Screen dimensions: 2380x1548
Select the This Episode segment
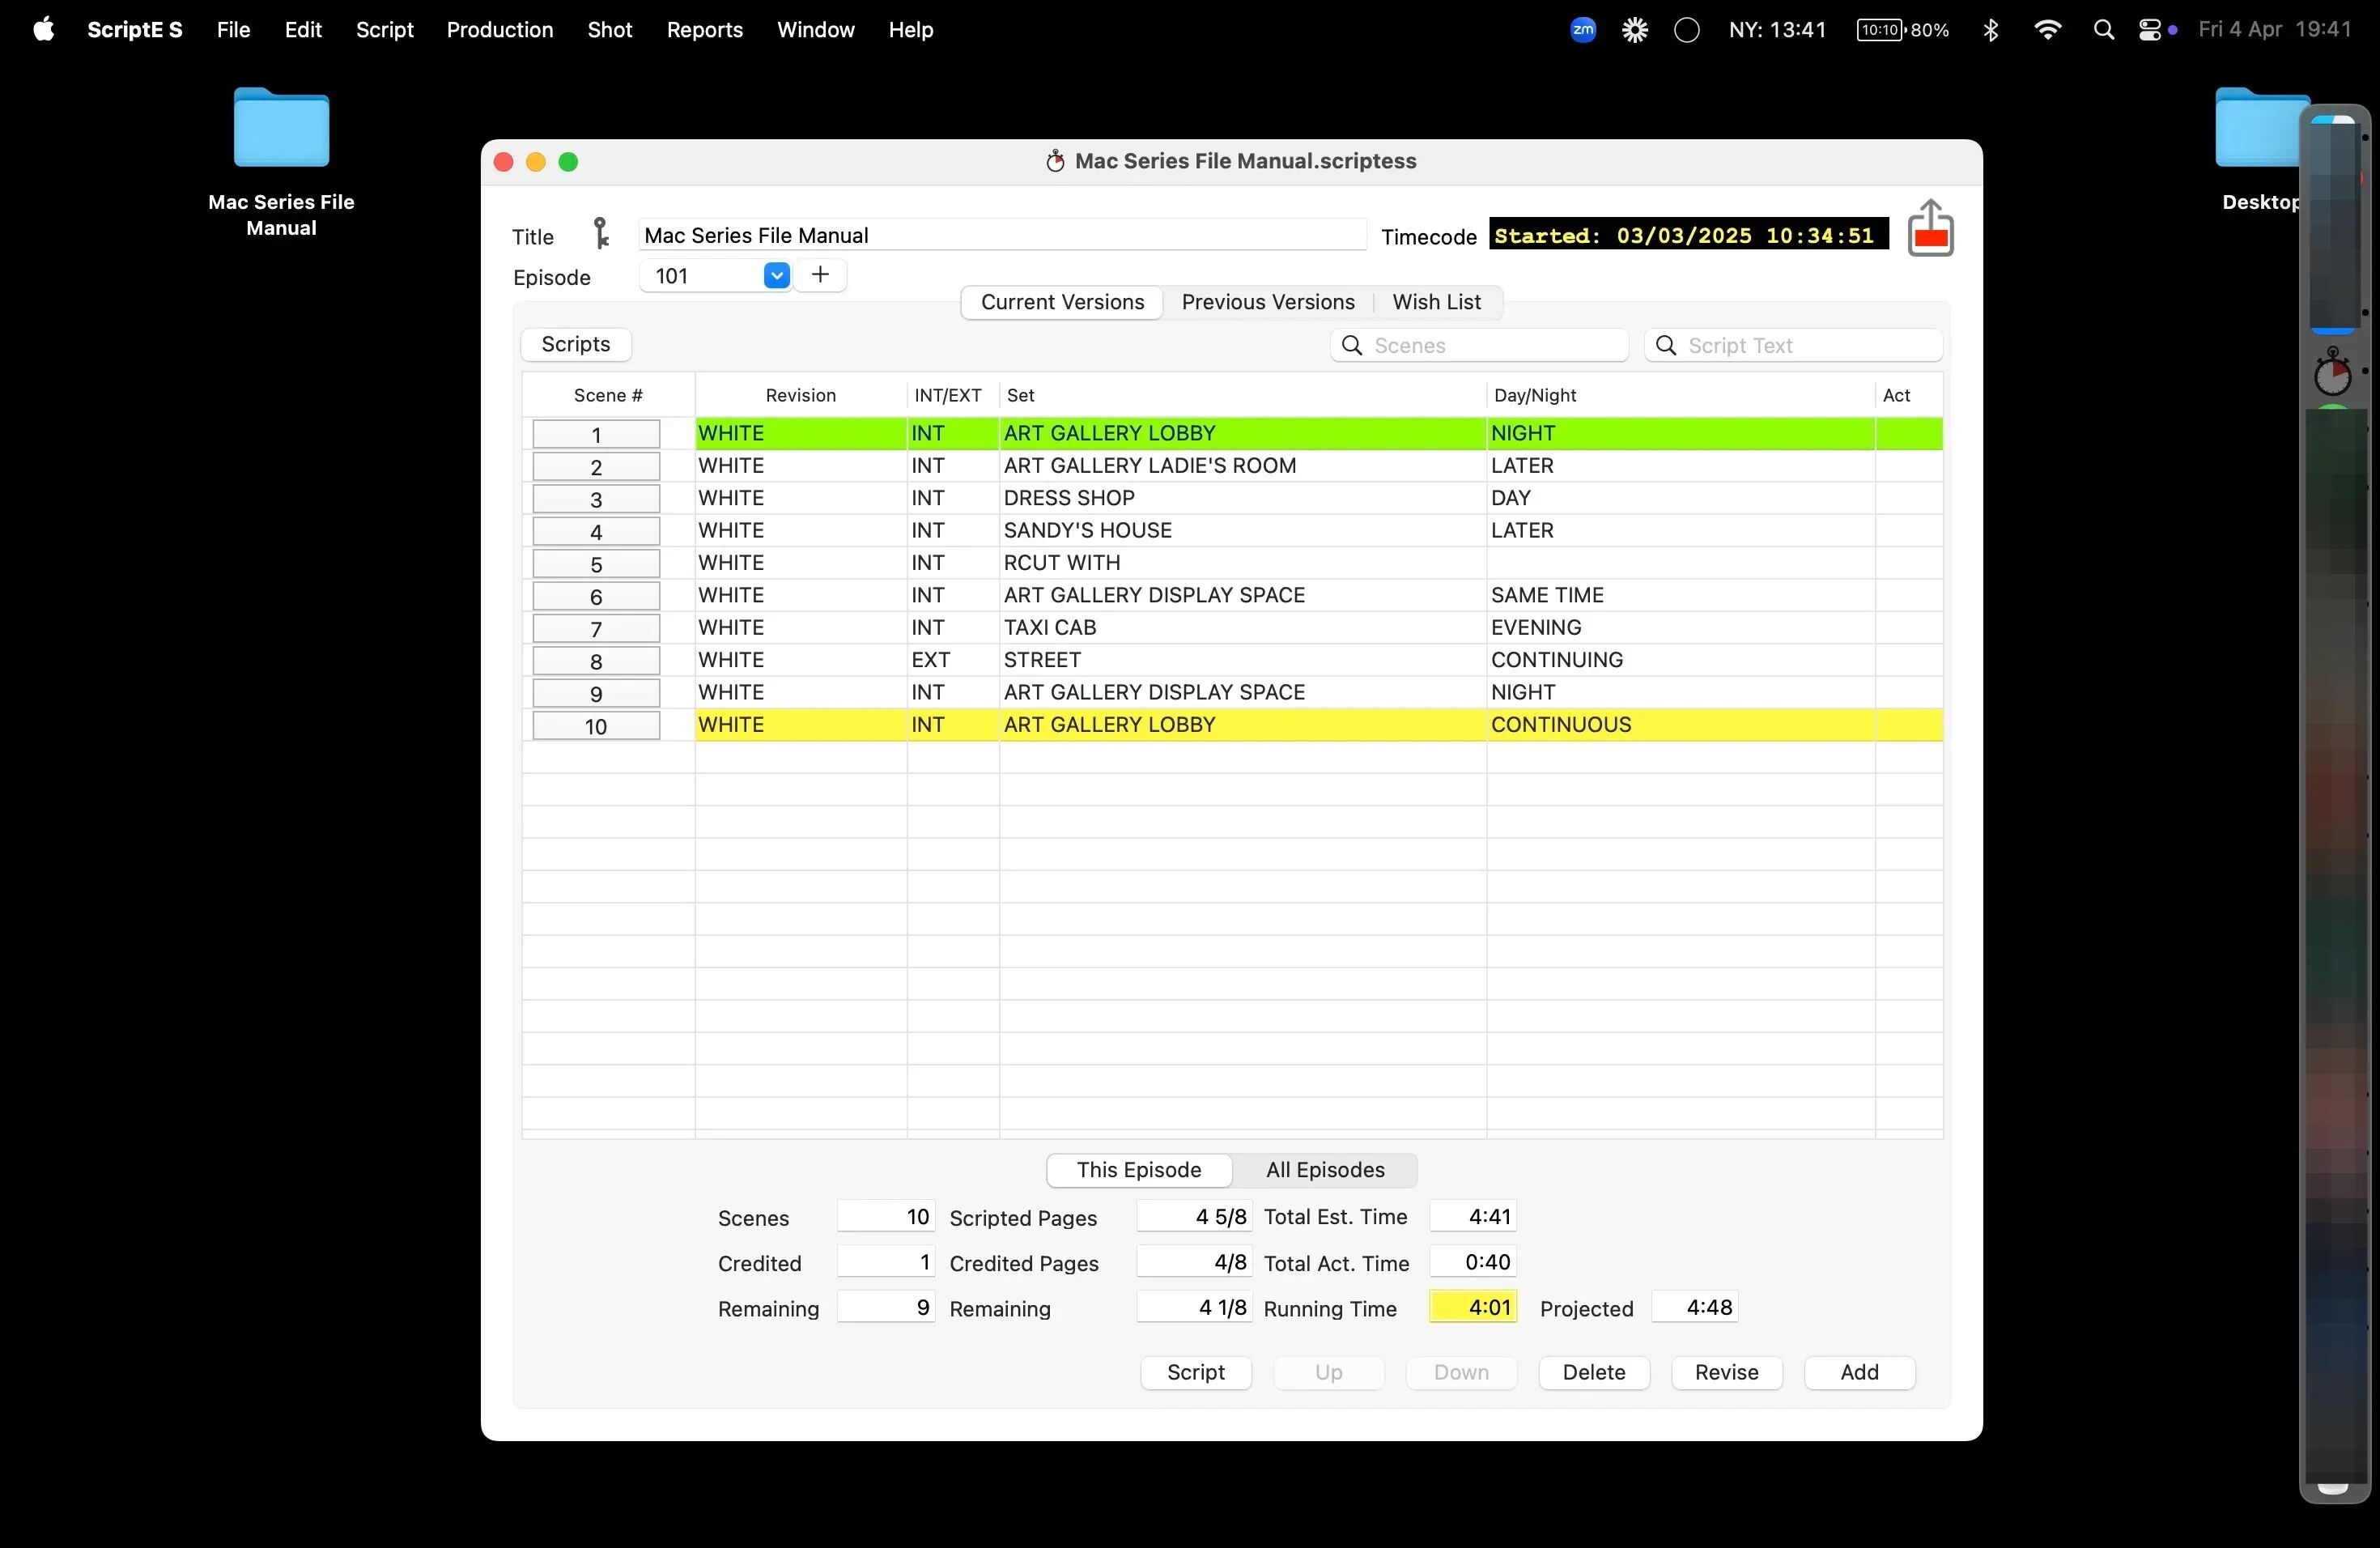[1138, 1170]
